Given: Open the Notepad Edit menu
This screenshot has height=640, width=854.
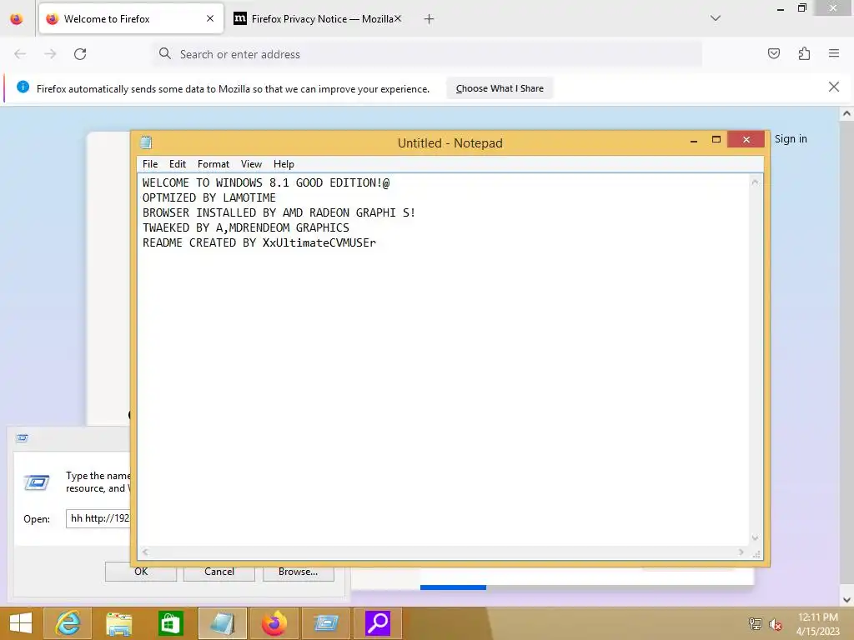Looking at the screenshot, I should [x=177, y=164].
